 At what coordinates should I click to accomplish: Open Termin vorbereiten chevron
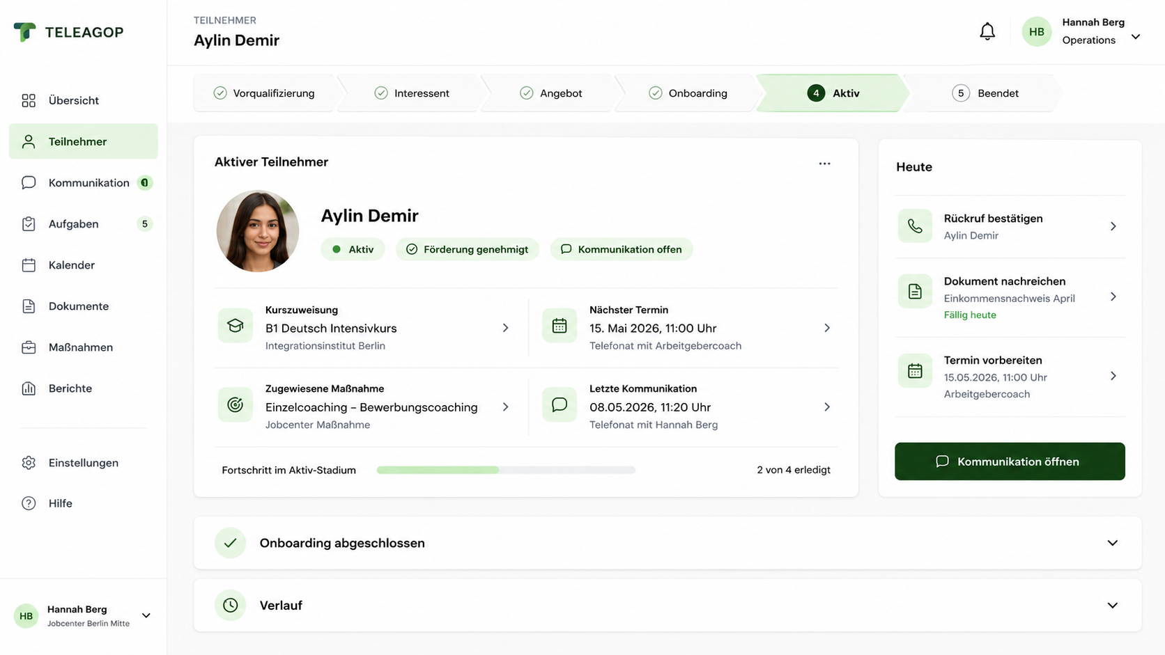[1113, 376]
